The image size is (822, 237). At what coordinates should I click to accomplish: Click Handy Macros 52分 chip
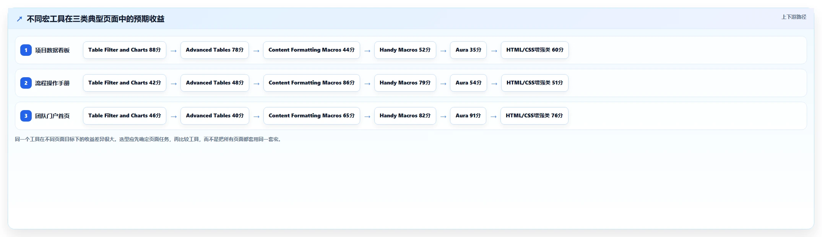click(x=405, y=50)
